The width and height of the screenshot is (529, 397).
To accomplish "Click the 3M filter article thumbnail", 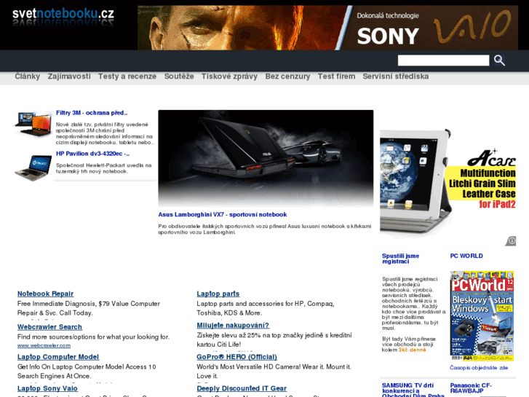I will 33,125.
